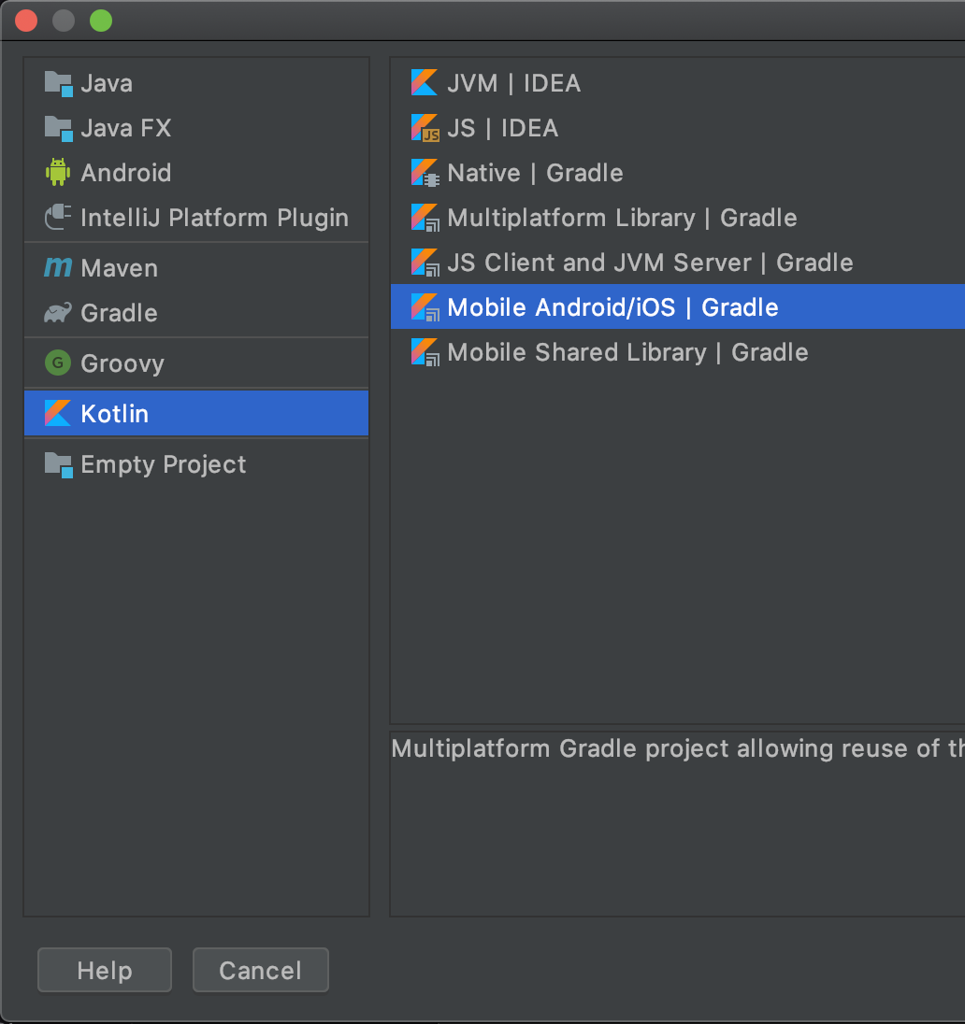Select the Kotlin category
This screenshot has width=965, height=1024.
point(114,414)
